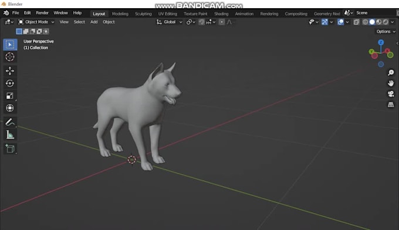Viewport: 399px width, 230px height.
Task: Click the Scene name field
Action: tap(376, 13)
